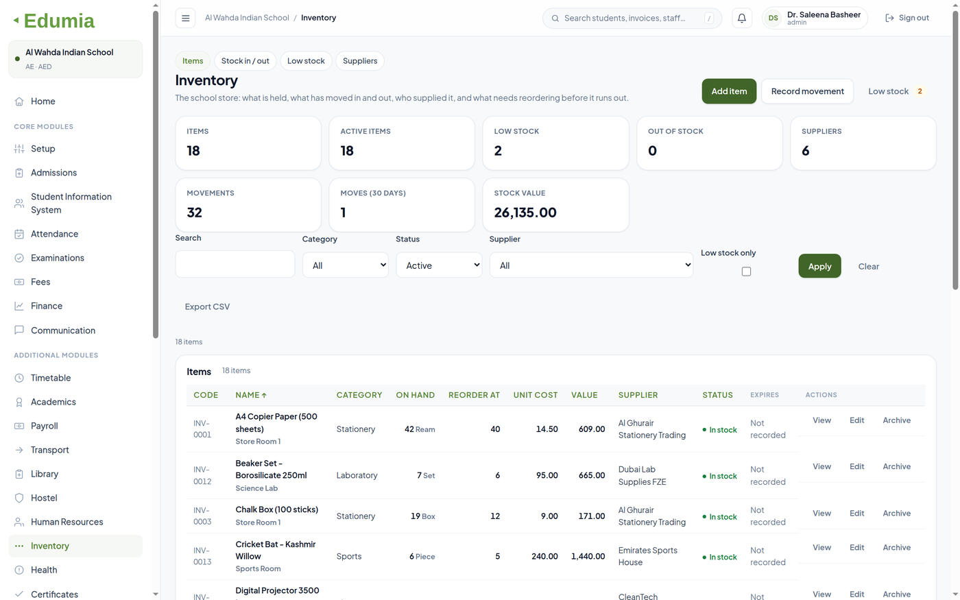Click the green Add item button
Image resolution: width=960 pixels, height=600 pixels.
[729, 91]
